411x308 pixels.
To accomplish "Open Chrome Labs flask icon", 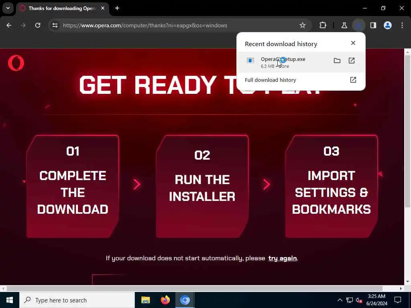I will tap(344, 25).
